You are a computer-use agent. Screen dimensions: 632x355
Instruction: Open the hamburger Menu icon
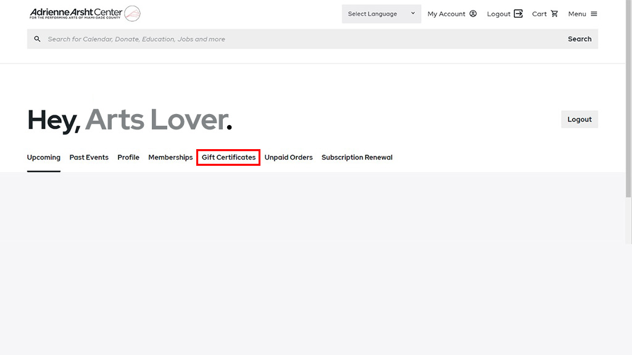(x=594, y=14)
